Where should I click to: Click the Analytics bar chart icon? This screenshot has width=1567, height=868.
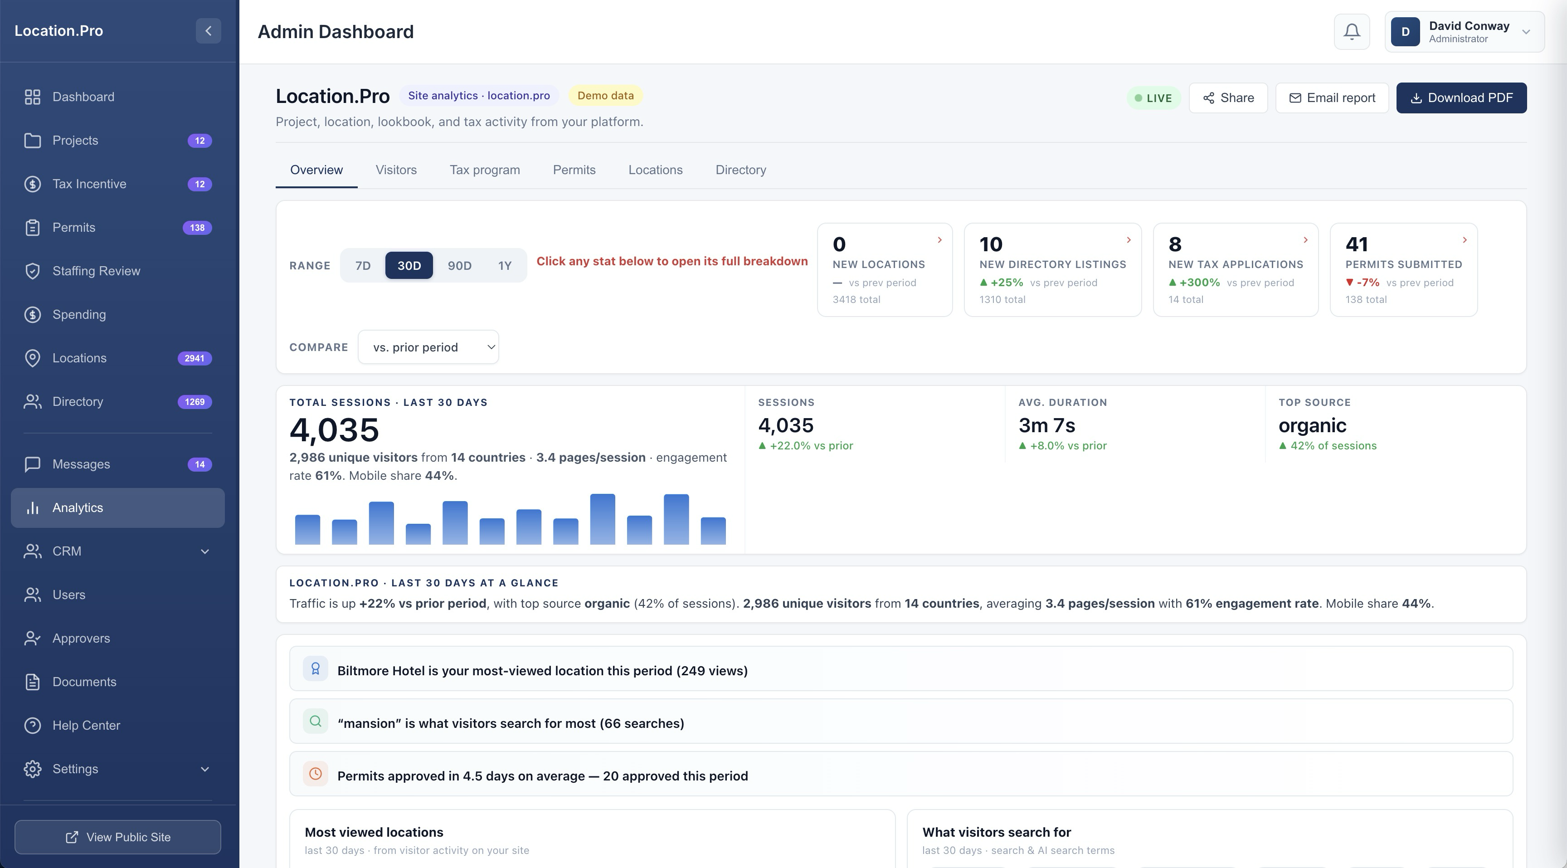[x=32, y=508]
